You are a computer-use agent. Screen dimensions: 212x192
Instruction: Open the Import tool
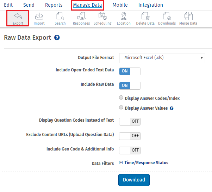coord(39,19)
